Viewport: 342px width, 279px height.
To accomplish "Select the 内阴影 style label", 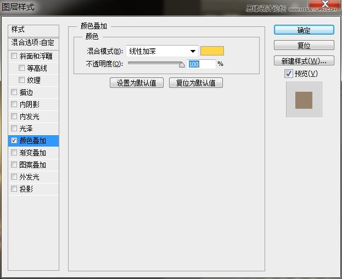I will 30,104.
